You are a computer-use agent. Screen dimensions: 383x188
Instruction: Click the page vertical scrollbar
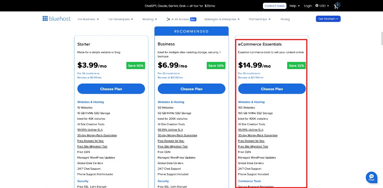click(382, 38)
